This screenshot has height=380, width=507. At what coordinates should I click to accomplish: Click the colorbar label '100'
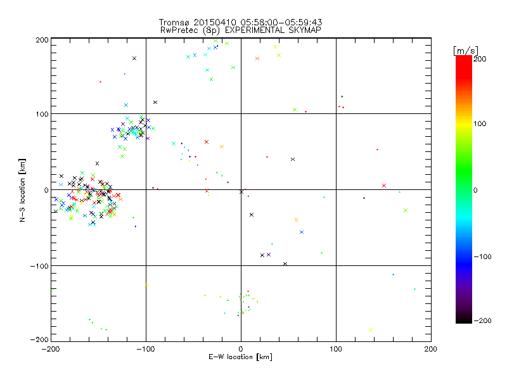tap(480, 123)
